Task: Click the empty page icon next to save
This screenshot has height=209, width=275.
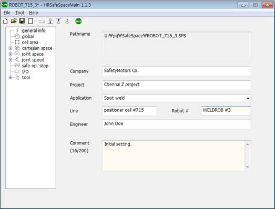Action: tap(30, 21)
